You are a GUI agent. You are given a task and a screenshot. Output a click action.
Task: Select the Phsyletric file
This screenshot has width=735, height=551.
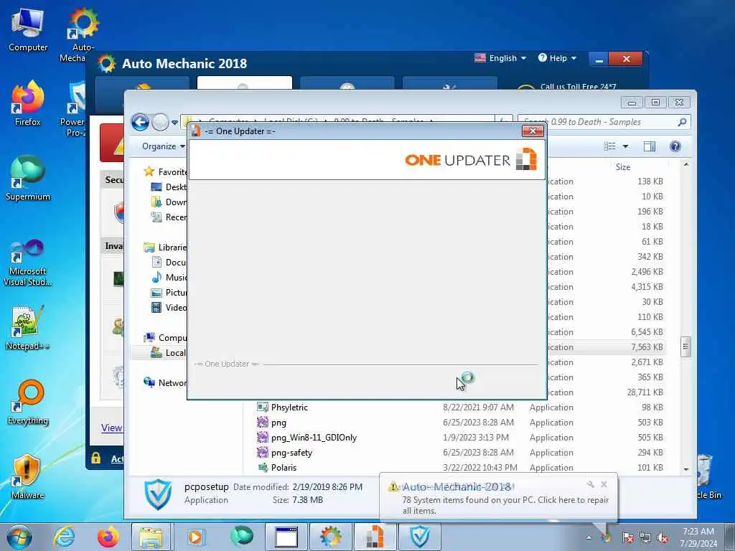point(289,408)
